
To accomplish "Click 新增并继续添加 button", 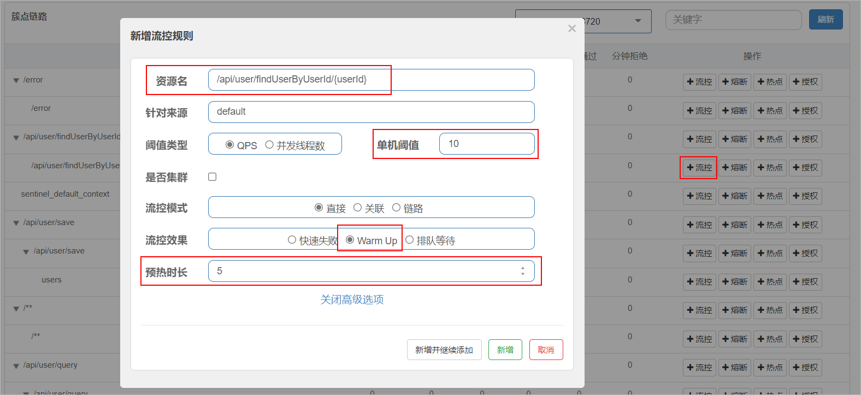I will [444, 350].
